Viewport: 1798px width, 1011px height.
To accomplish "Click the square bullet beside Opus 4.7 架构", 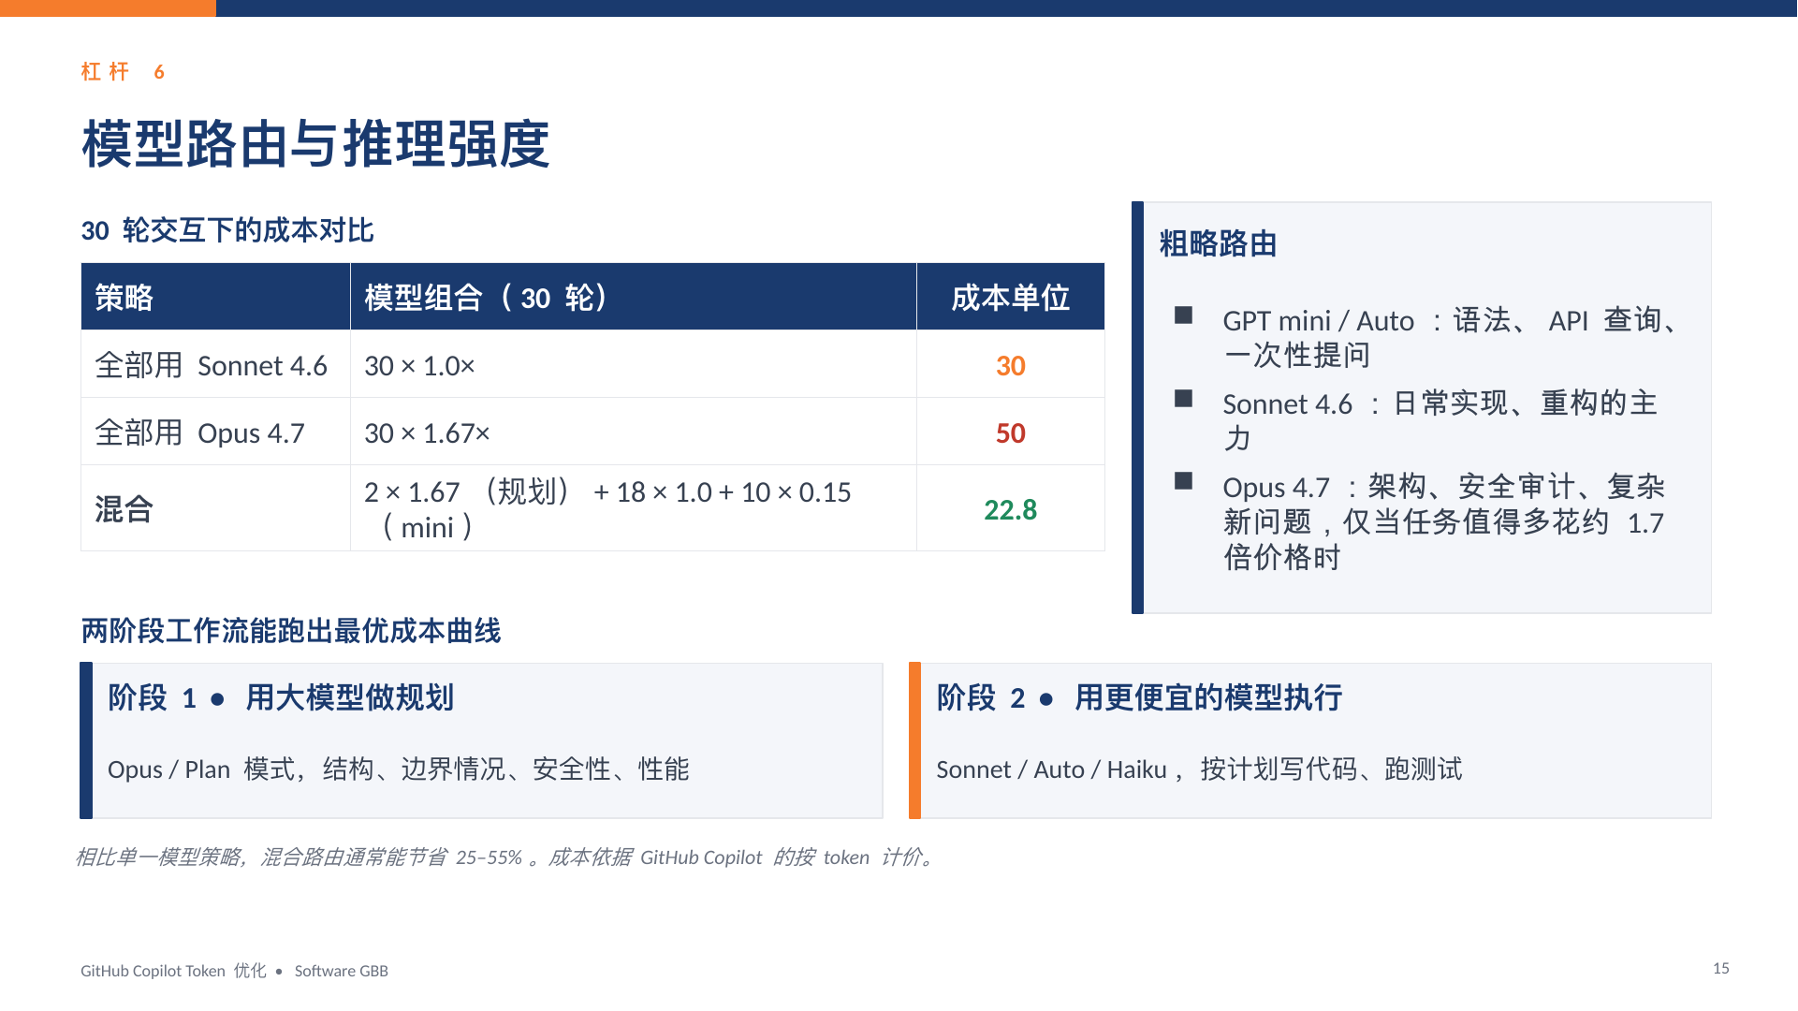I will click(1184, 481).
